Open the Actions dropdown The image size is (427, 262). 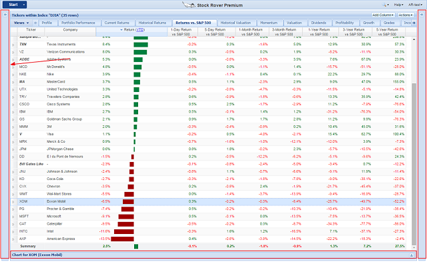click(406, 15)
